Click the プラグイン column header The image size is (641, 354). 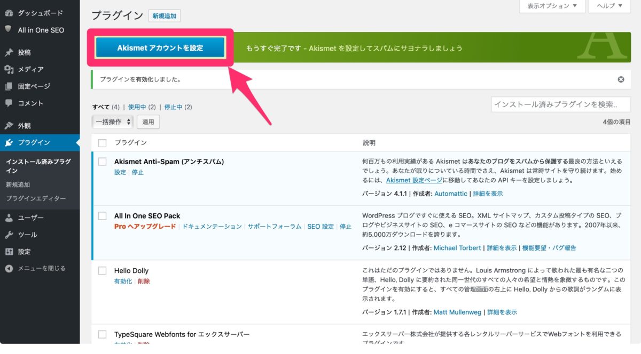[130, 143]
